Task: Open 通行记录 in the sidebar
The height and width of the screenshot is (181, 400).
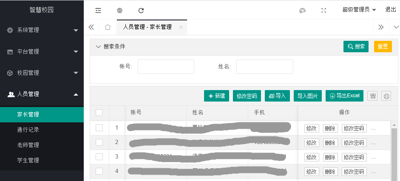Action: coord(28,130)
